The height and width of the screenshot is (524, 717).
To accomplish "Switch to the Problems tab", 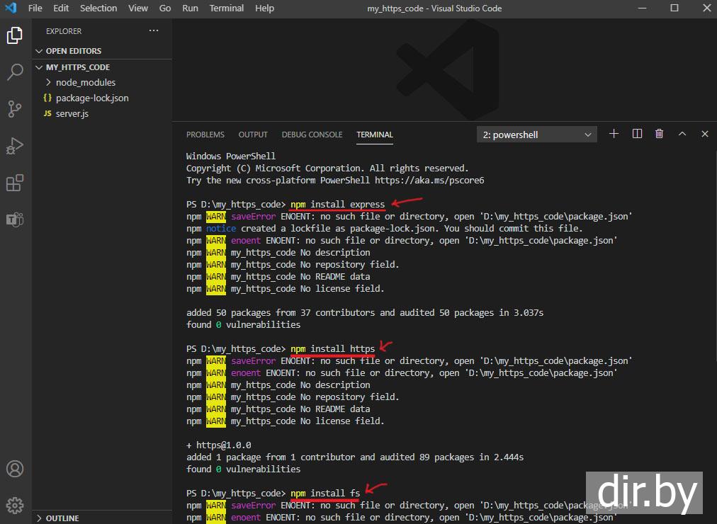I will [x=205, y=135].
